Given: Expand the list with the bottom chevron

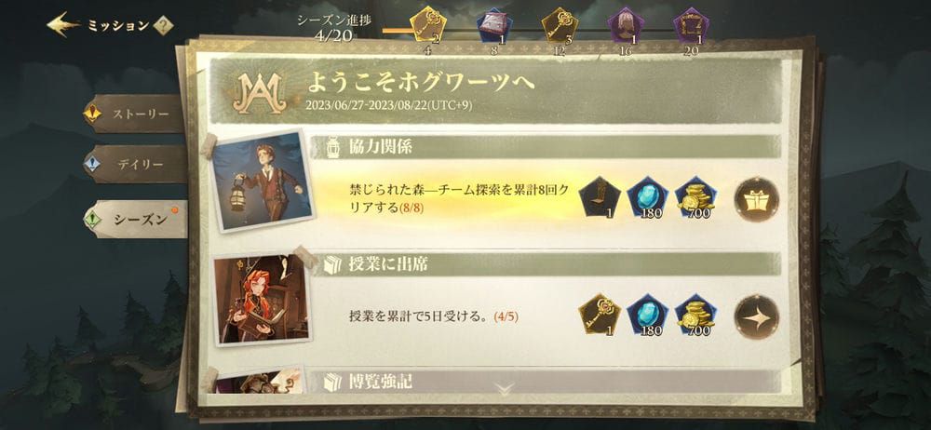Looking at the screenshot, I should click(x=505, y=390).
